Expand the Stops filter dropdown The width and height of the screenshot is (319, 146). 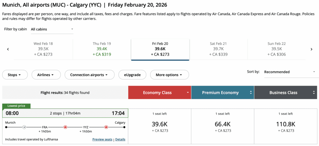tap(15, 75)
